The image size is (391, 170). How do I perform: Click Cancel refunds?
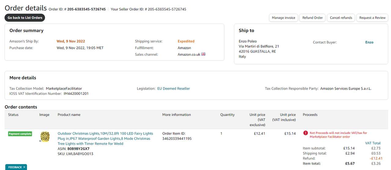tap(341, 18)
